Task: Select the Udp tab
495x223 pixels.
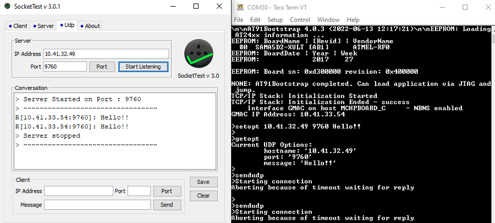Action: coord(67,25)
